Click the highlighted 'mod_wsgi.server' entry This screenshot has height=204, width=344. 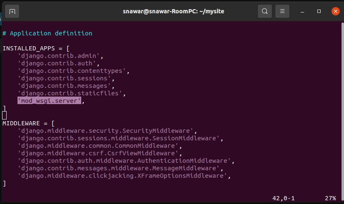pos(50,101)
